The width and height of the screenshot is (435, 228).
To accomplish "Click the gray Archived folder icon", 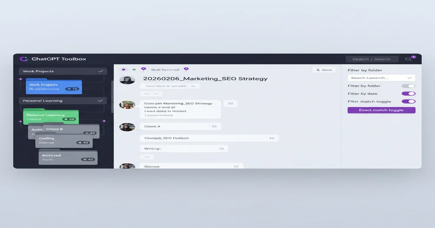I will (68, 157).
